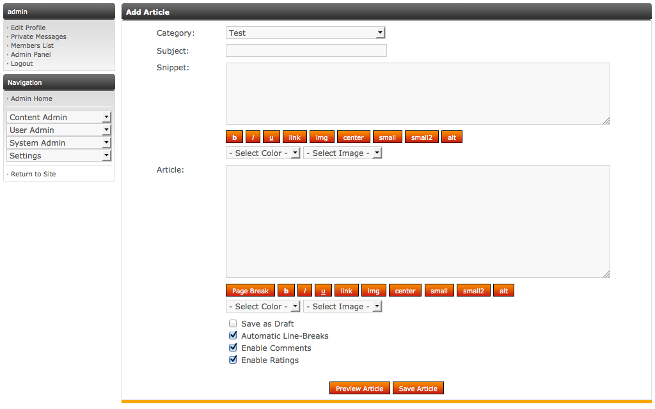Apply underline formatting in the Article toolbar
This screenshot has width=655, height=409.
323,290
